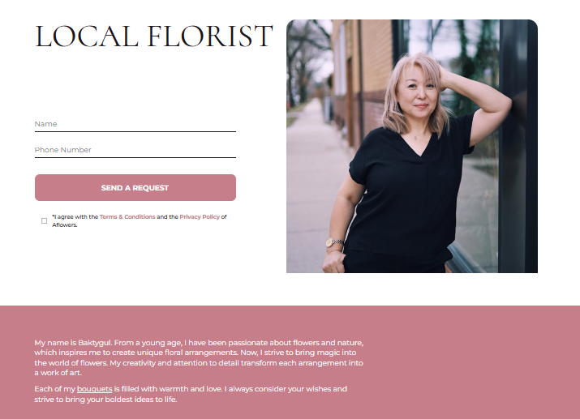Click the "a work of art." text line

click(58, 373)
